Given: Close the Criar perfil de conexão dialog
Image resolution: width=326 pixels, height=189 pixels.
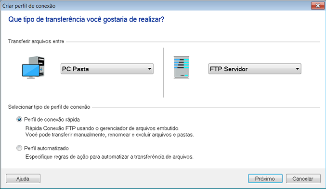Looking at the screenshot, I should click(x=318, y=6).
